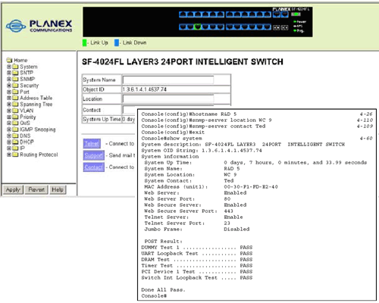The height and width of the screenshot is (303, 379).
Task: Select Address Table in navigation tree
Action: tap(36, 98)
